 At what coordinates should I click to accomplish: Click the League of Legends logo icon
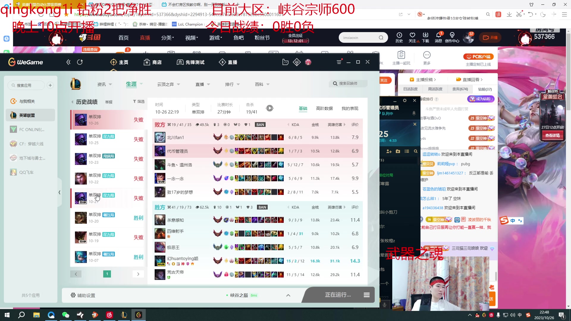coord(76,84)
